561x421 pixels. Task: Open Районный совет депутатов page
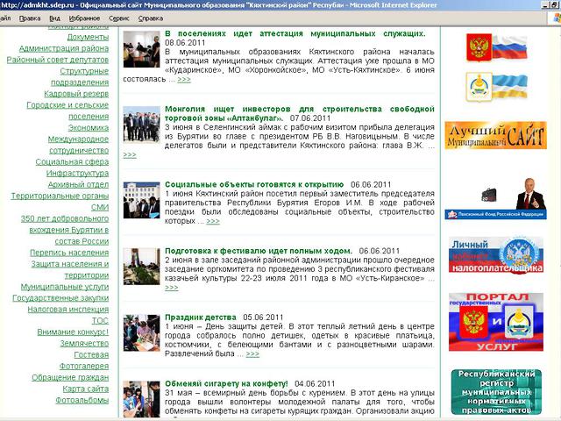pyautogui.click(x=58, y=60)
